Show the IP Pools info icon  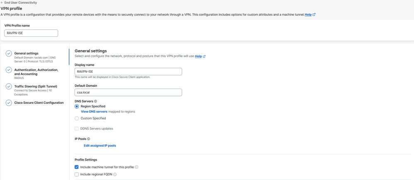pyautogui.click(x=89, y=139)
